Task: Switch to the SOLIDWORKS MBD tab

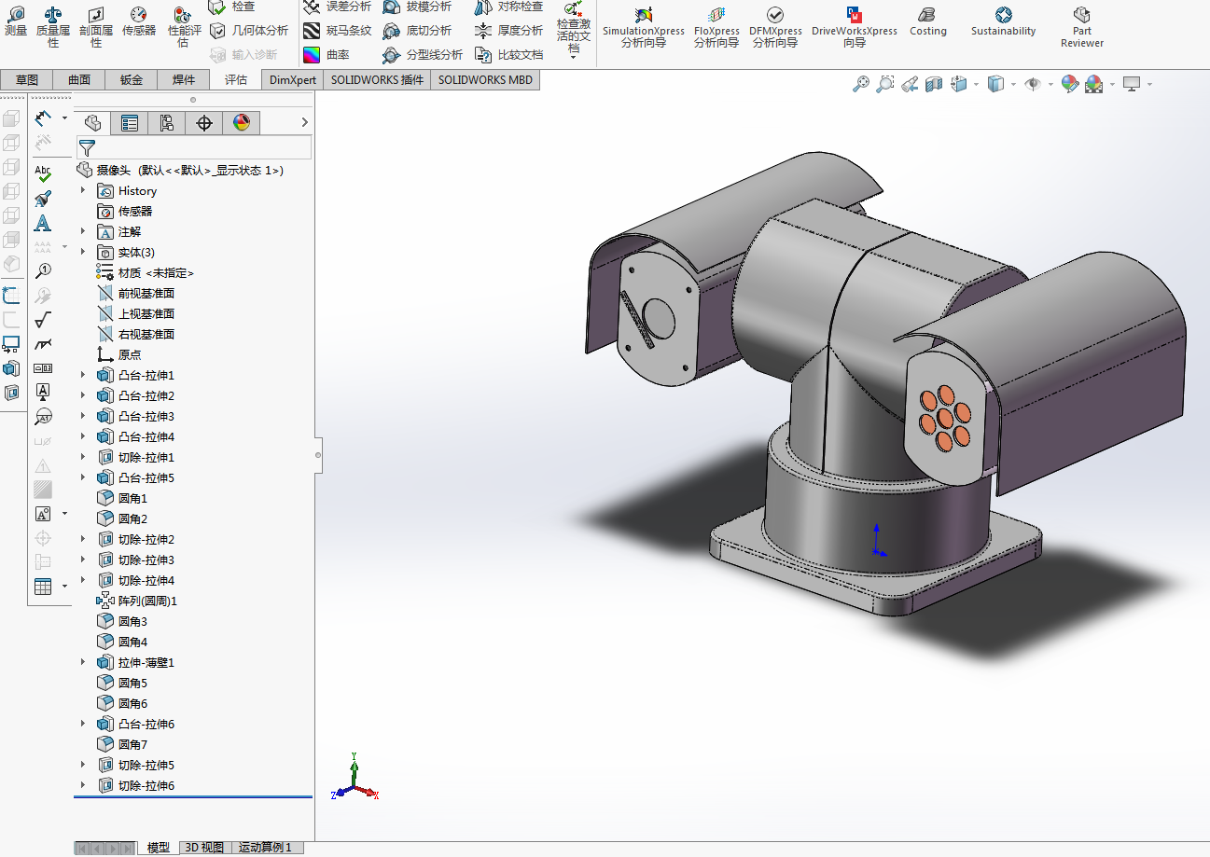Action: click(x=485, y=80)
